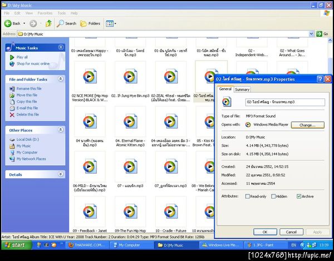Open the Windows Start button
Image resolution: width=334 pixels, height=261 pixels.
coord(17,245)
